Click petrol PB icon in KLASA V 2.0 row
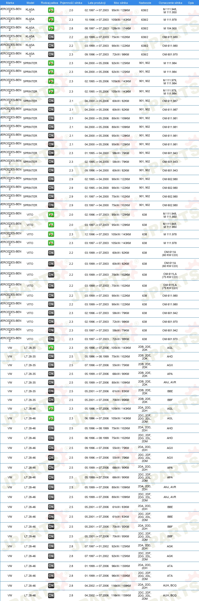199x601 pixels. pos(51,10)
